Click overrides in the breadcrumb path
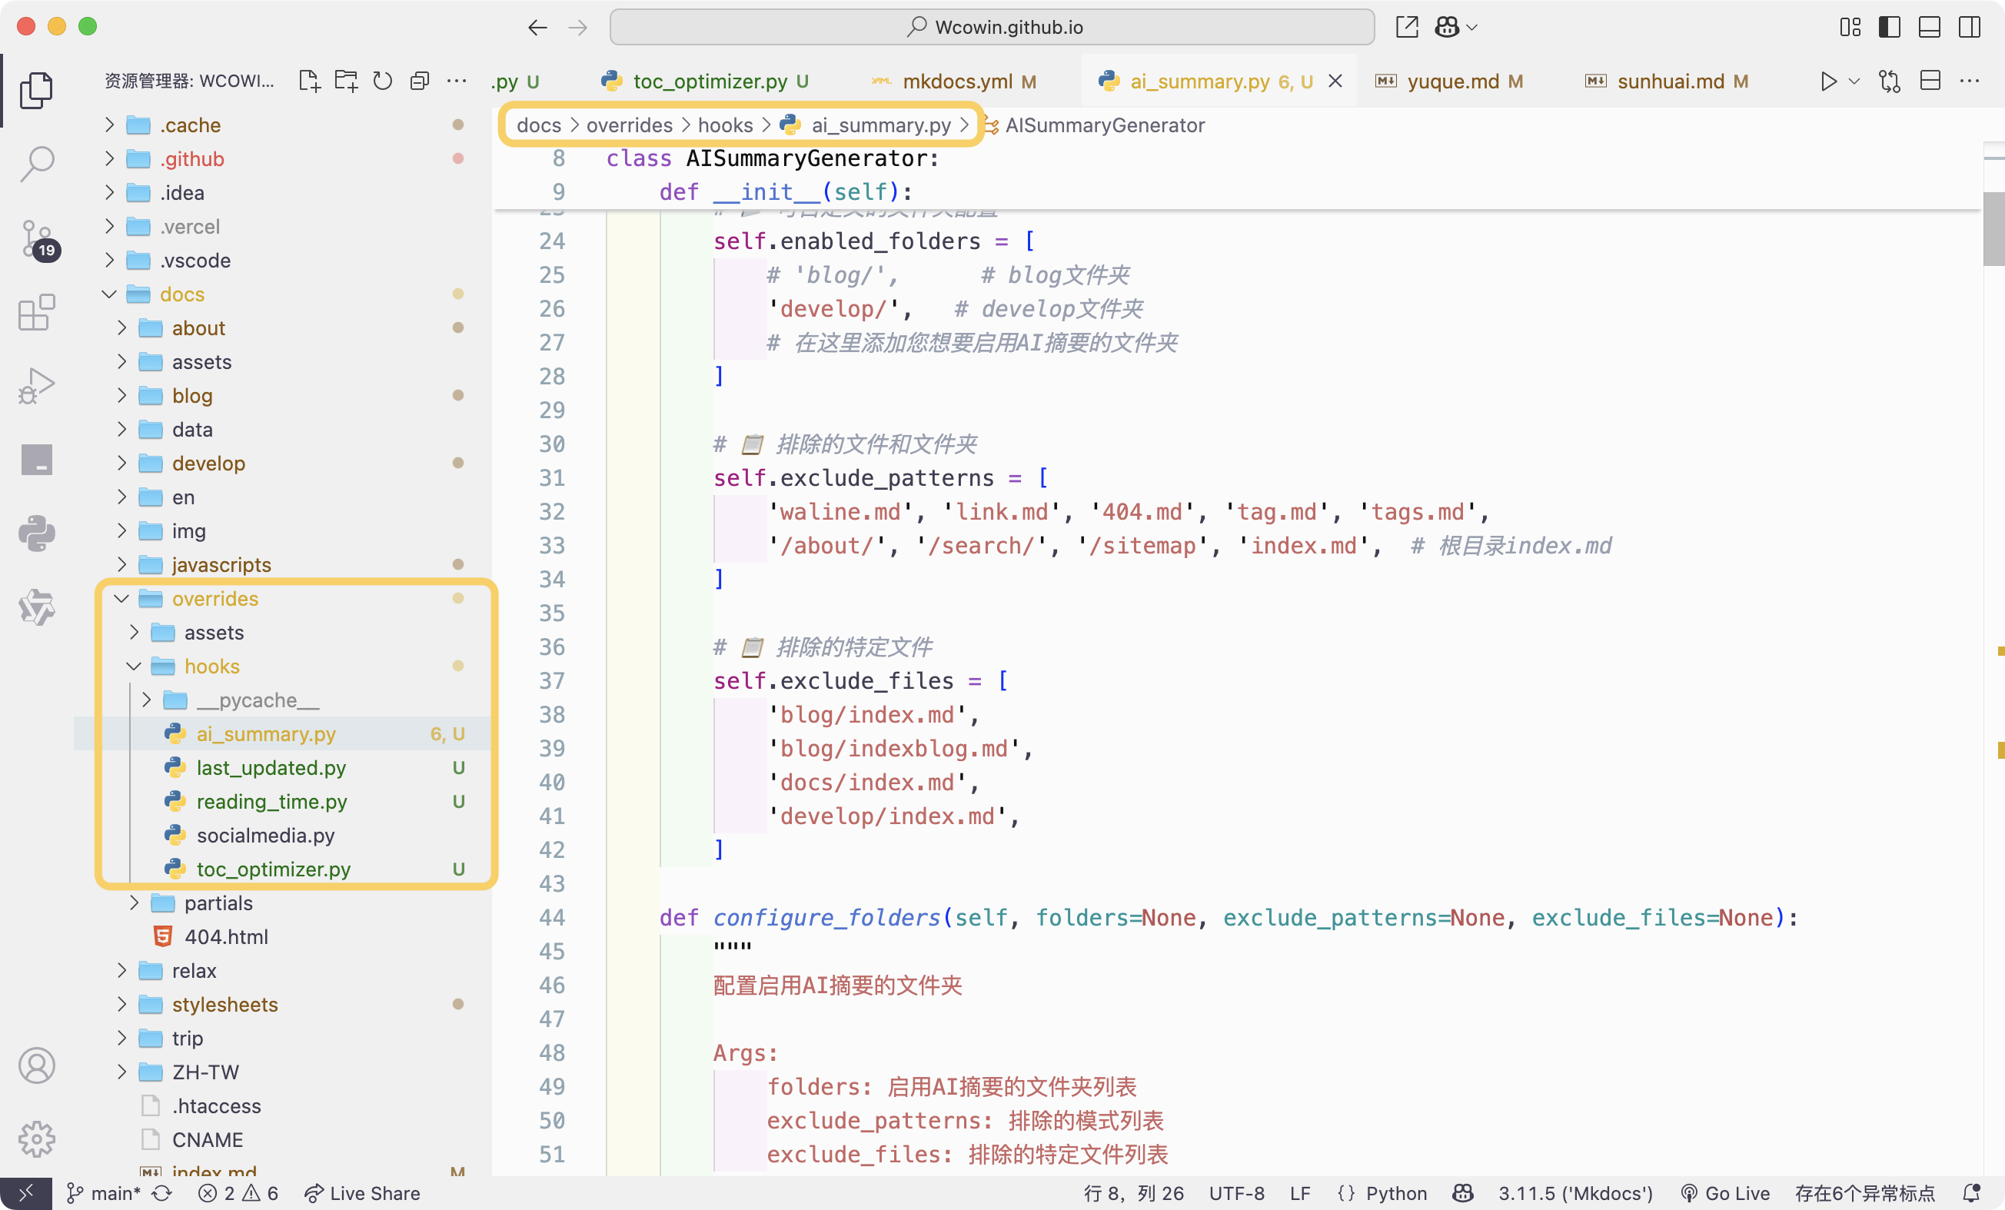The image size is (2005, 1210). (629, 125)
